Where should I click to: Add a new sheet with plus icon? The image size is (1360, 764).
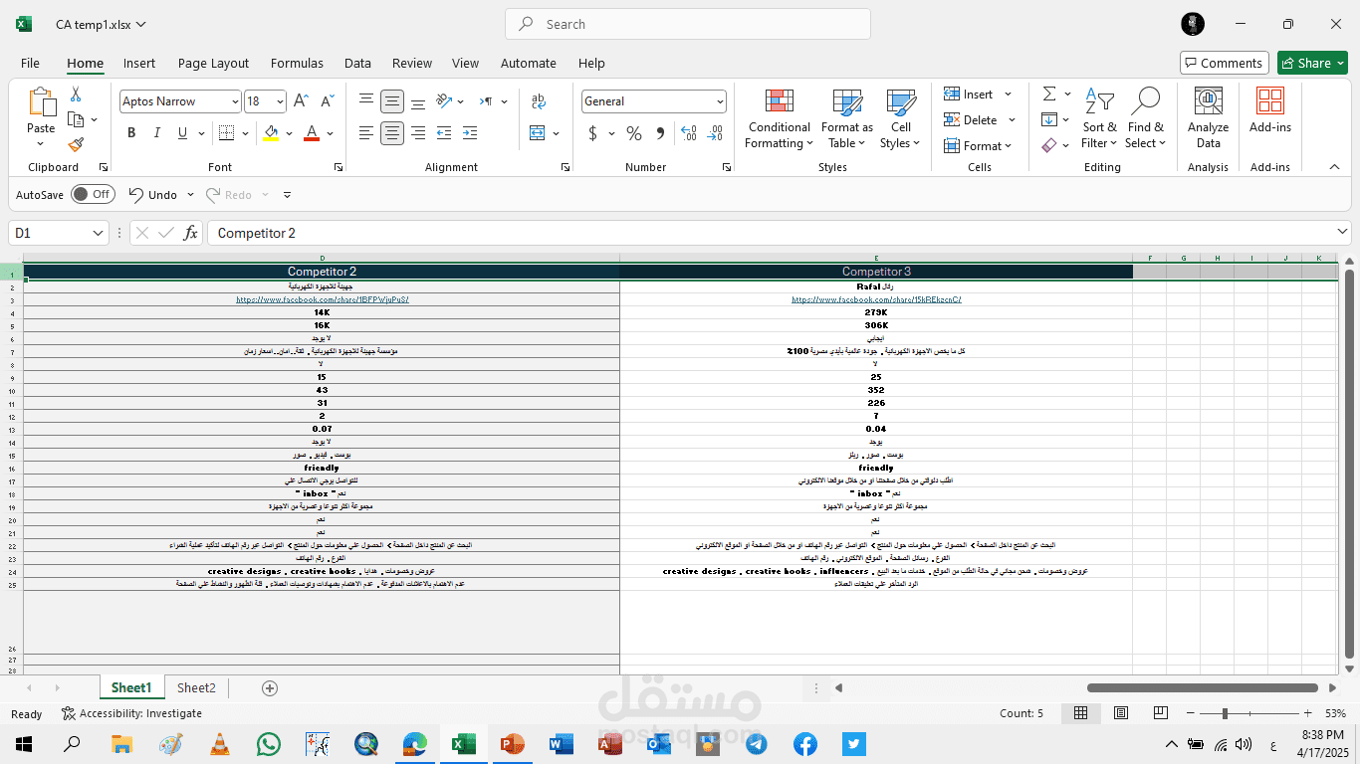[x=269, y=688]
